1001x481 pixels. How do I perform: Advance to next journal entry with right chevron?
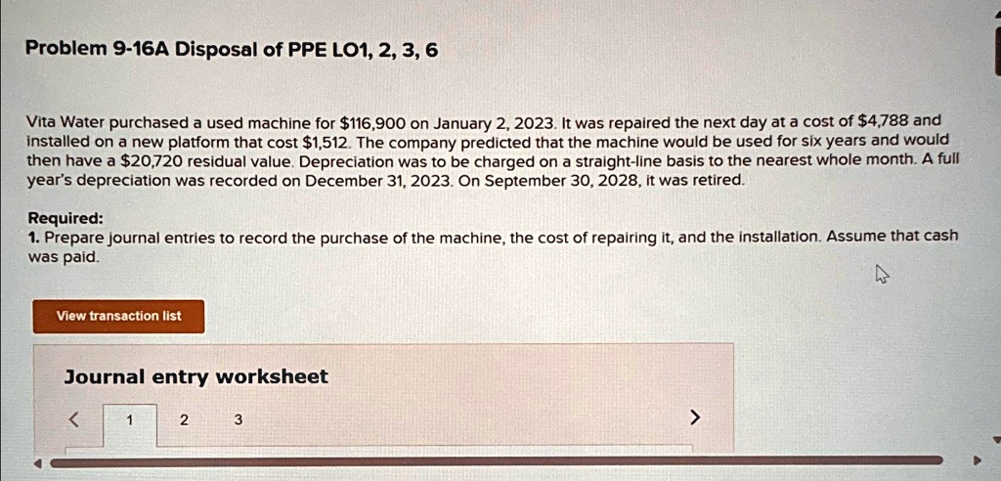point(695,418)
